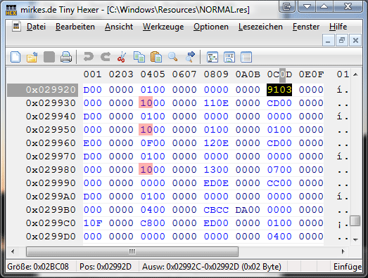Click the vertical scrollbar up arrow
The image size is (368, 278).
click(355, 74)
